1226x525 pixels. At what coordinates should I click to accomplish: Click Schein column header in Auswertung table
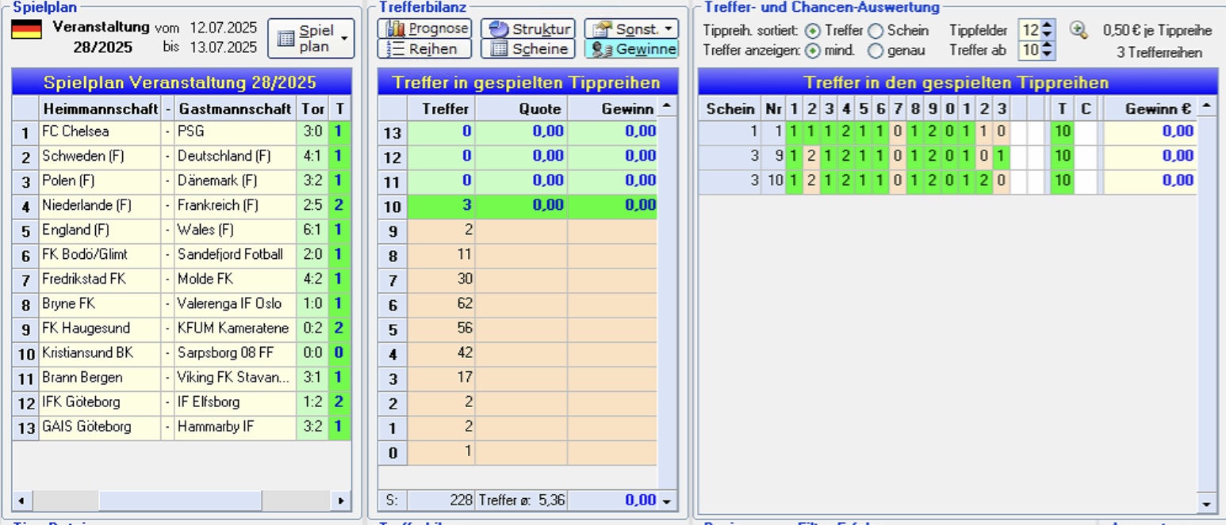729,108
